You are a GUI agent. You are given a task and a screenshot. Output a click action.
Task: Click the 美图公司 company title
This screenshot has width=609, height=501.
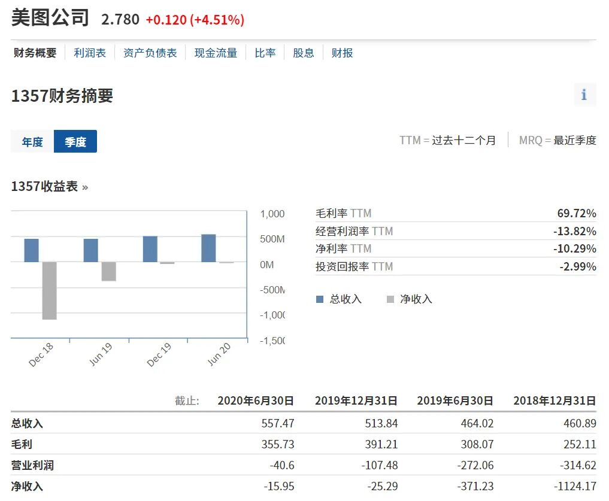50,18
